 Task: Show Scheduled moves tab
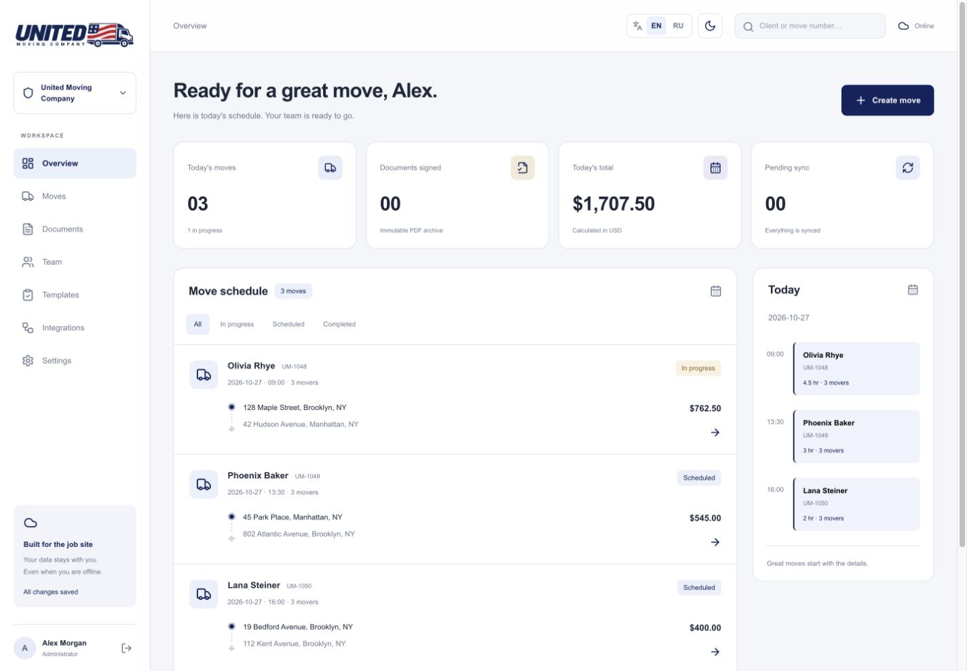coord(288,324)
